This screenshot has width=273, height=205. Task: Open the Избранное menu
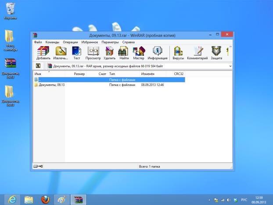[90, 42]
